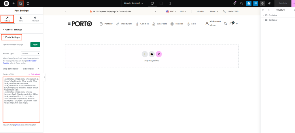Toggle the preview eye icon
295x133 pixels.
click(270, 3)
